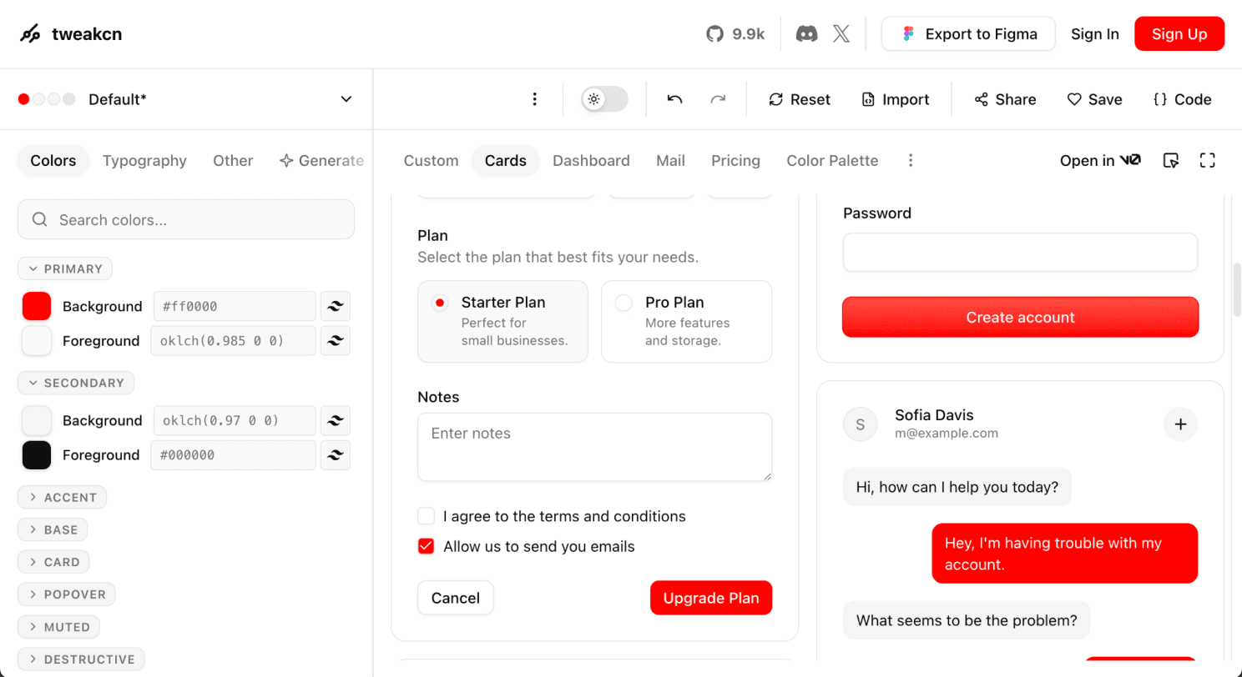Open the Generate tab

click(x=321, y=160)
